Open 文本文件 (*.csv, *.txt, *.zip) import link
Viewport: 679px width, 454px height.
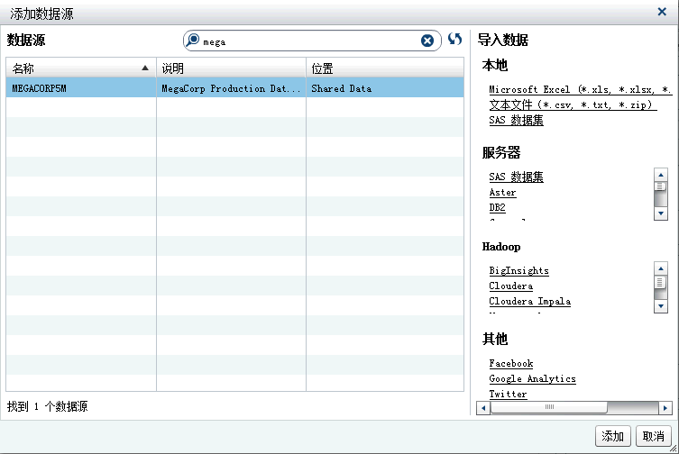pyautogui.click(x=573, y=104)
